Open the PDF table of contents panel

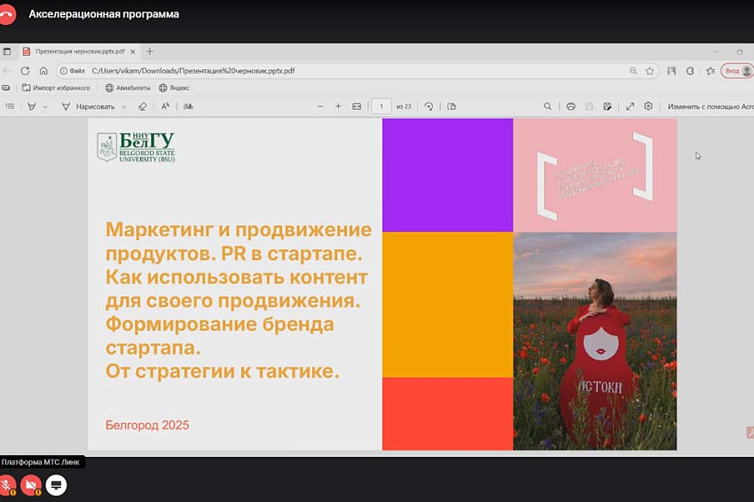pos(10,106)
